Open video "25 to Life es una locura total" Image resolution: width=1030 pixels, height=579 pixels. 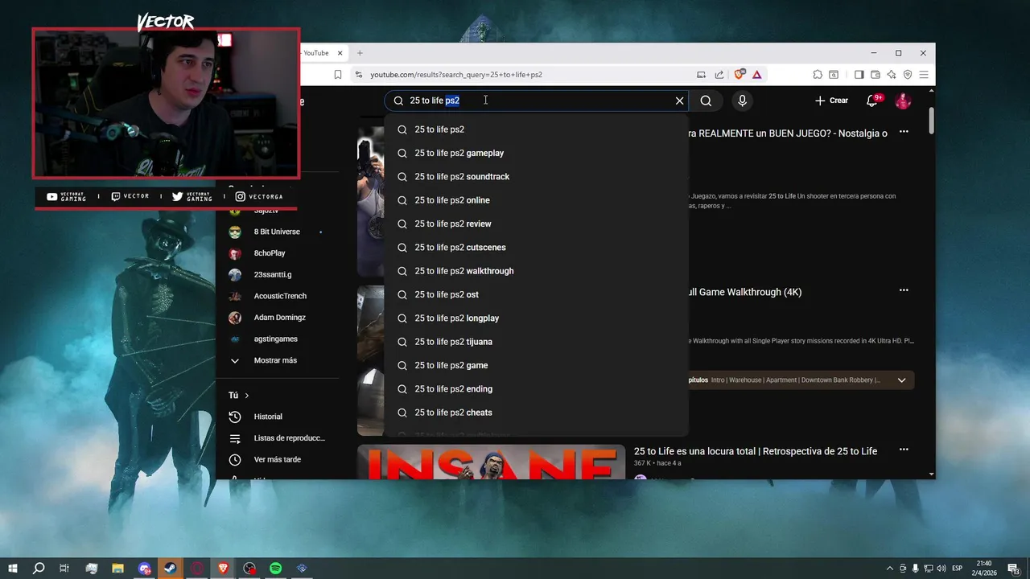(755, 451)
